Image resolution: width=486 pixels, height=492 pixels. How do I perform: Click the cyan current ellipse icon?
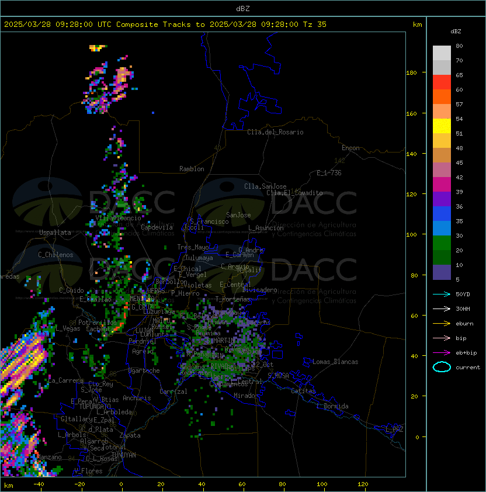tap(442, 367)
